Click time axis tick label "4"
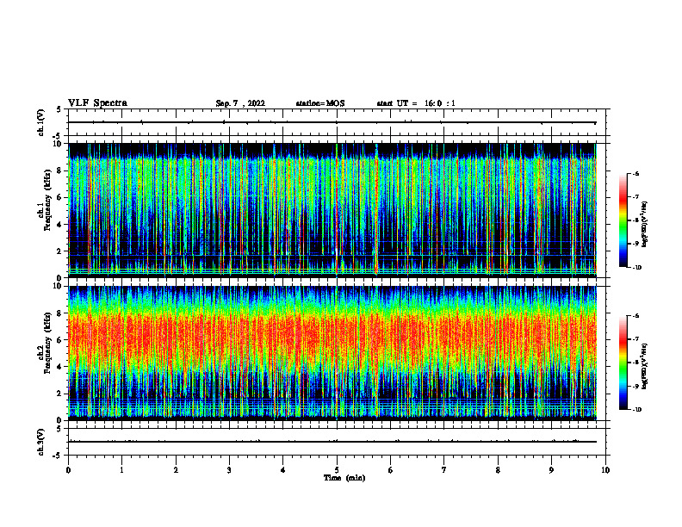 click(283, 470)
